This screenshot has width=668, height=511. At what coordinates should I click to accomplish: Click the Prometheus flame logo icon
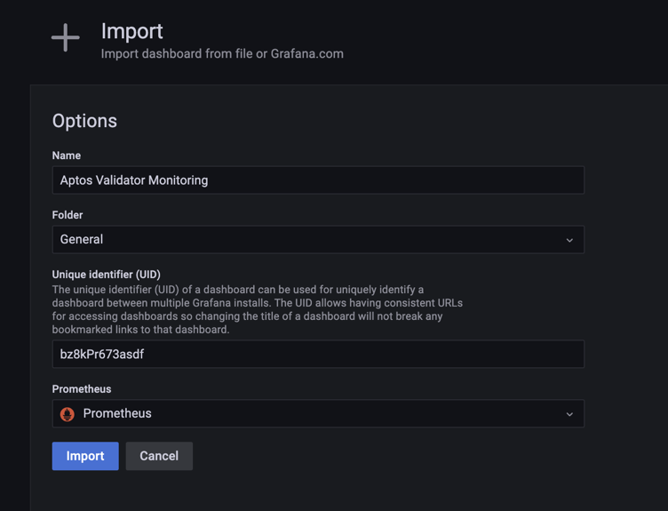click(68, 414)
